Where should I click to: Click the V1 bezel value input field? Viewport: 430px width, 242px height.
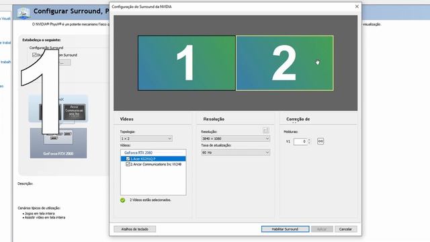tap(300, 141)
